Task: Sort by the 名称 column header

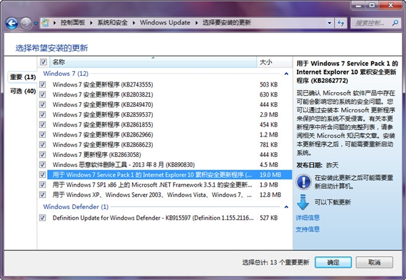Action: tap(153, 62)
